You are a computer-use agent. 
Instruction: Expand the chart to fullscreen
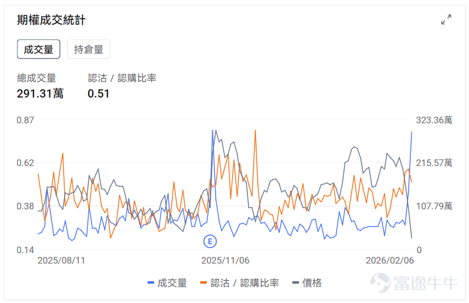coord(446,20)
